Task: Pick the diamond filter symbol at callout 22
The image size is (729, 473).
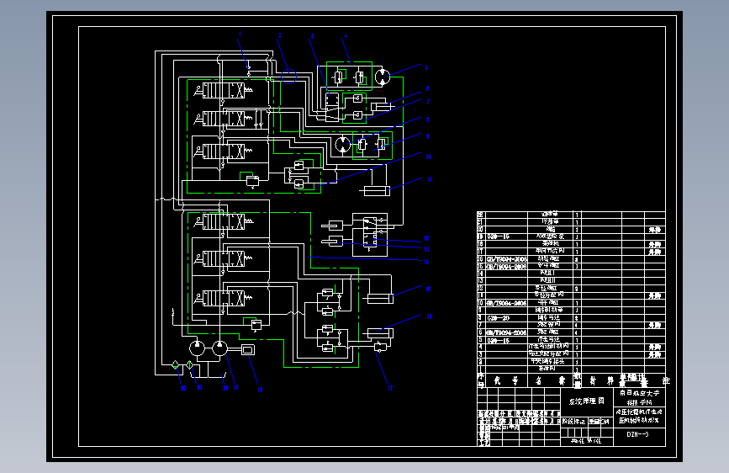Action: [x=175, y=365]
